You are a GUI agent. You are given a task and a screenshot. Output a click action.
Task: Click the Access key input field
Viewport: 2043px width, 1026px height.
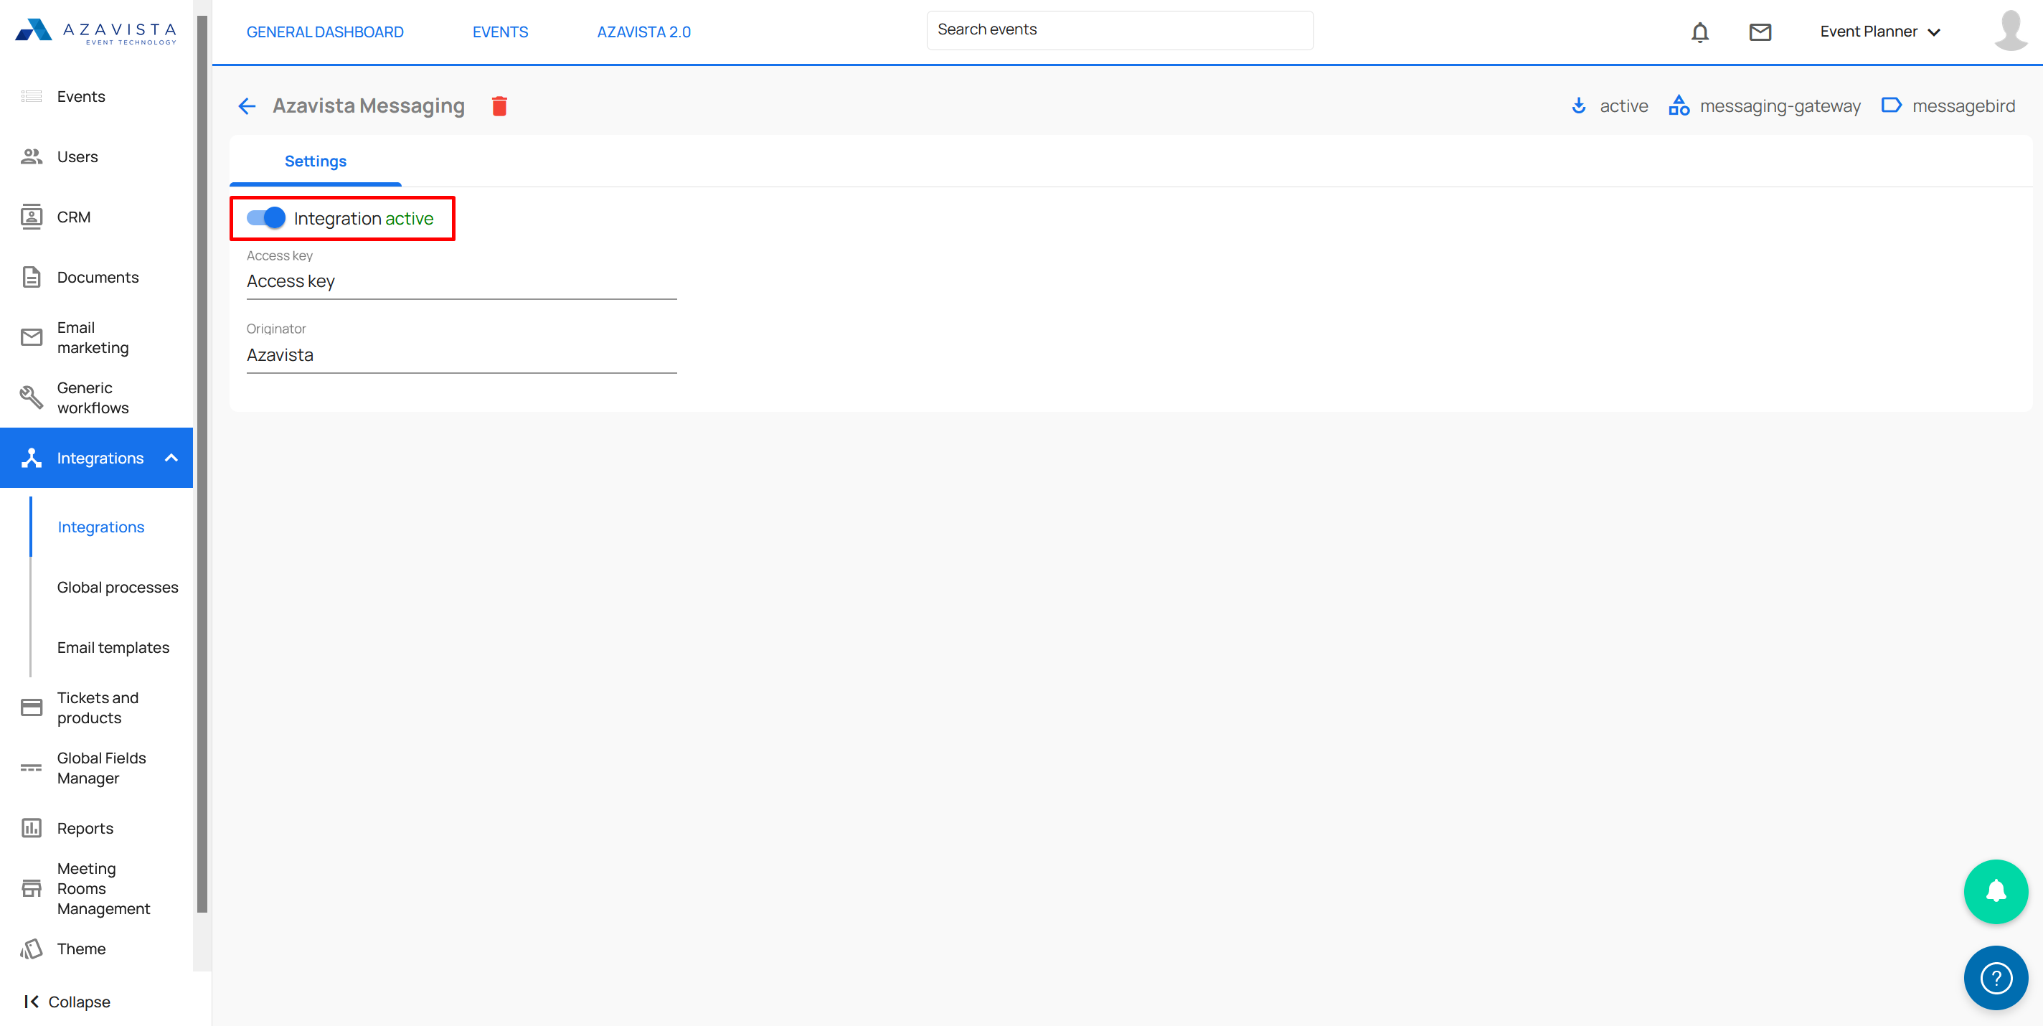point(461,282)
